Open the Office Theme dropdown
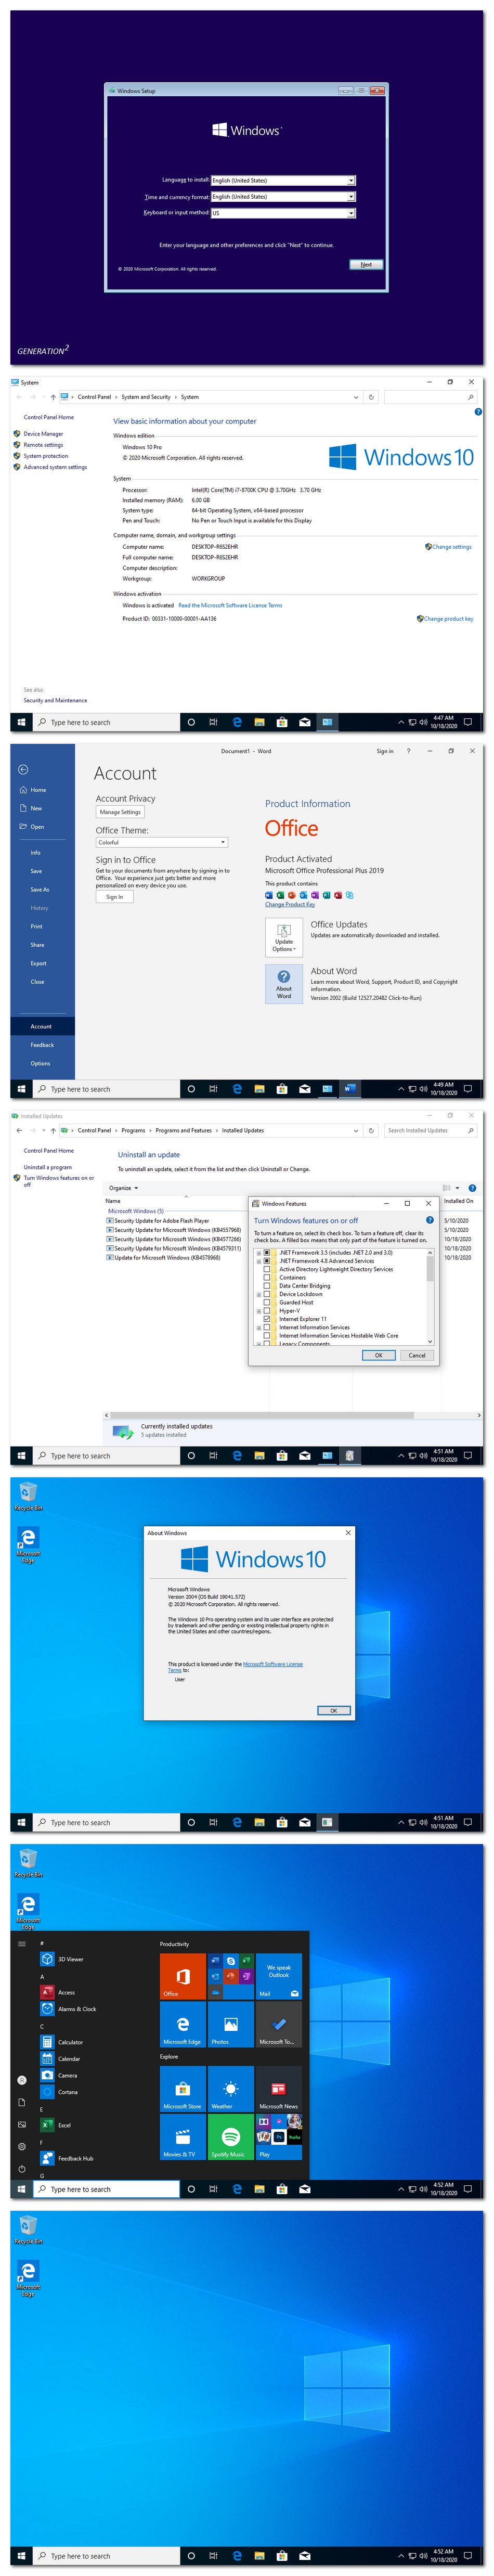 (162, 842)
